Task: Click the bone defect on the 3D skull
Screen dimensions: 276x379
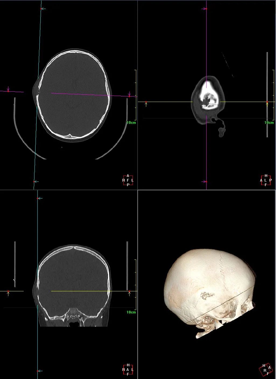Action: coord(206,296)
